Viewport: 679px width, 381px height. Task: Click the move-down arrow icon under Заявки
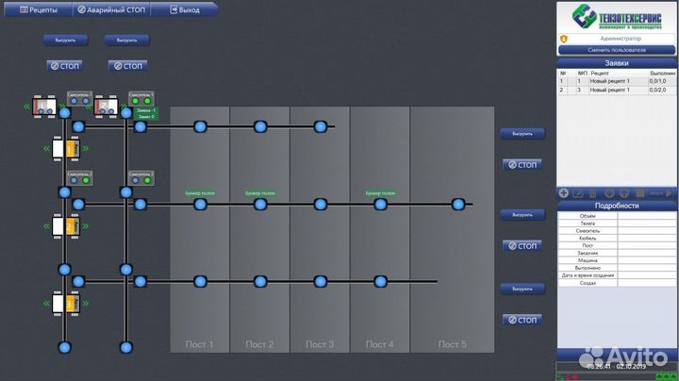pyautogui.click(x=609, y=193)
